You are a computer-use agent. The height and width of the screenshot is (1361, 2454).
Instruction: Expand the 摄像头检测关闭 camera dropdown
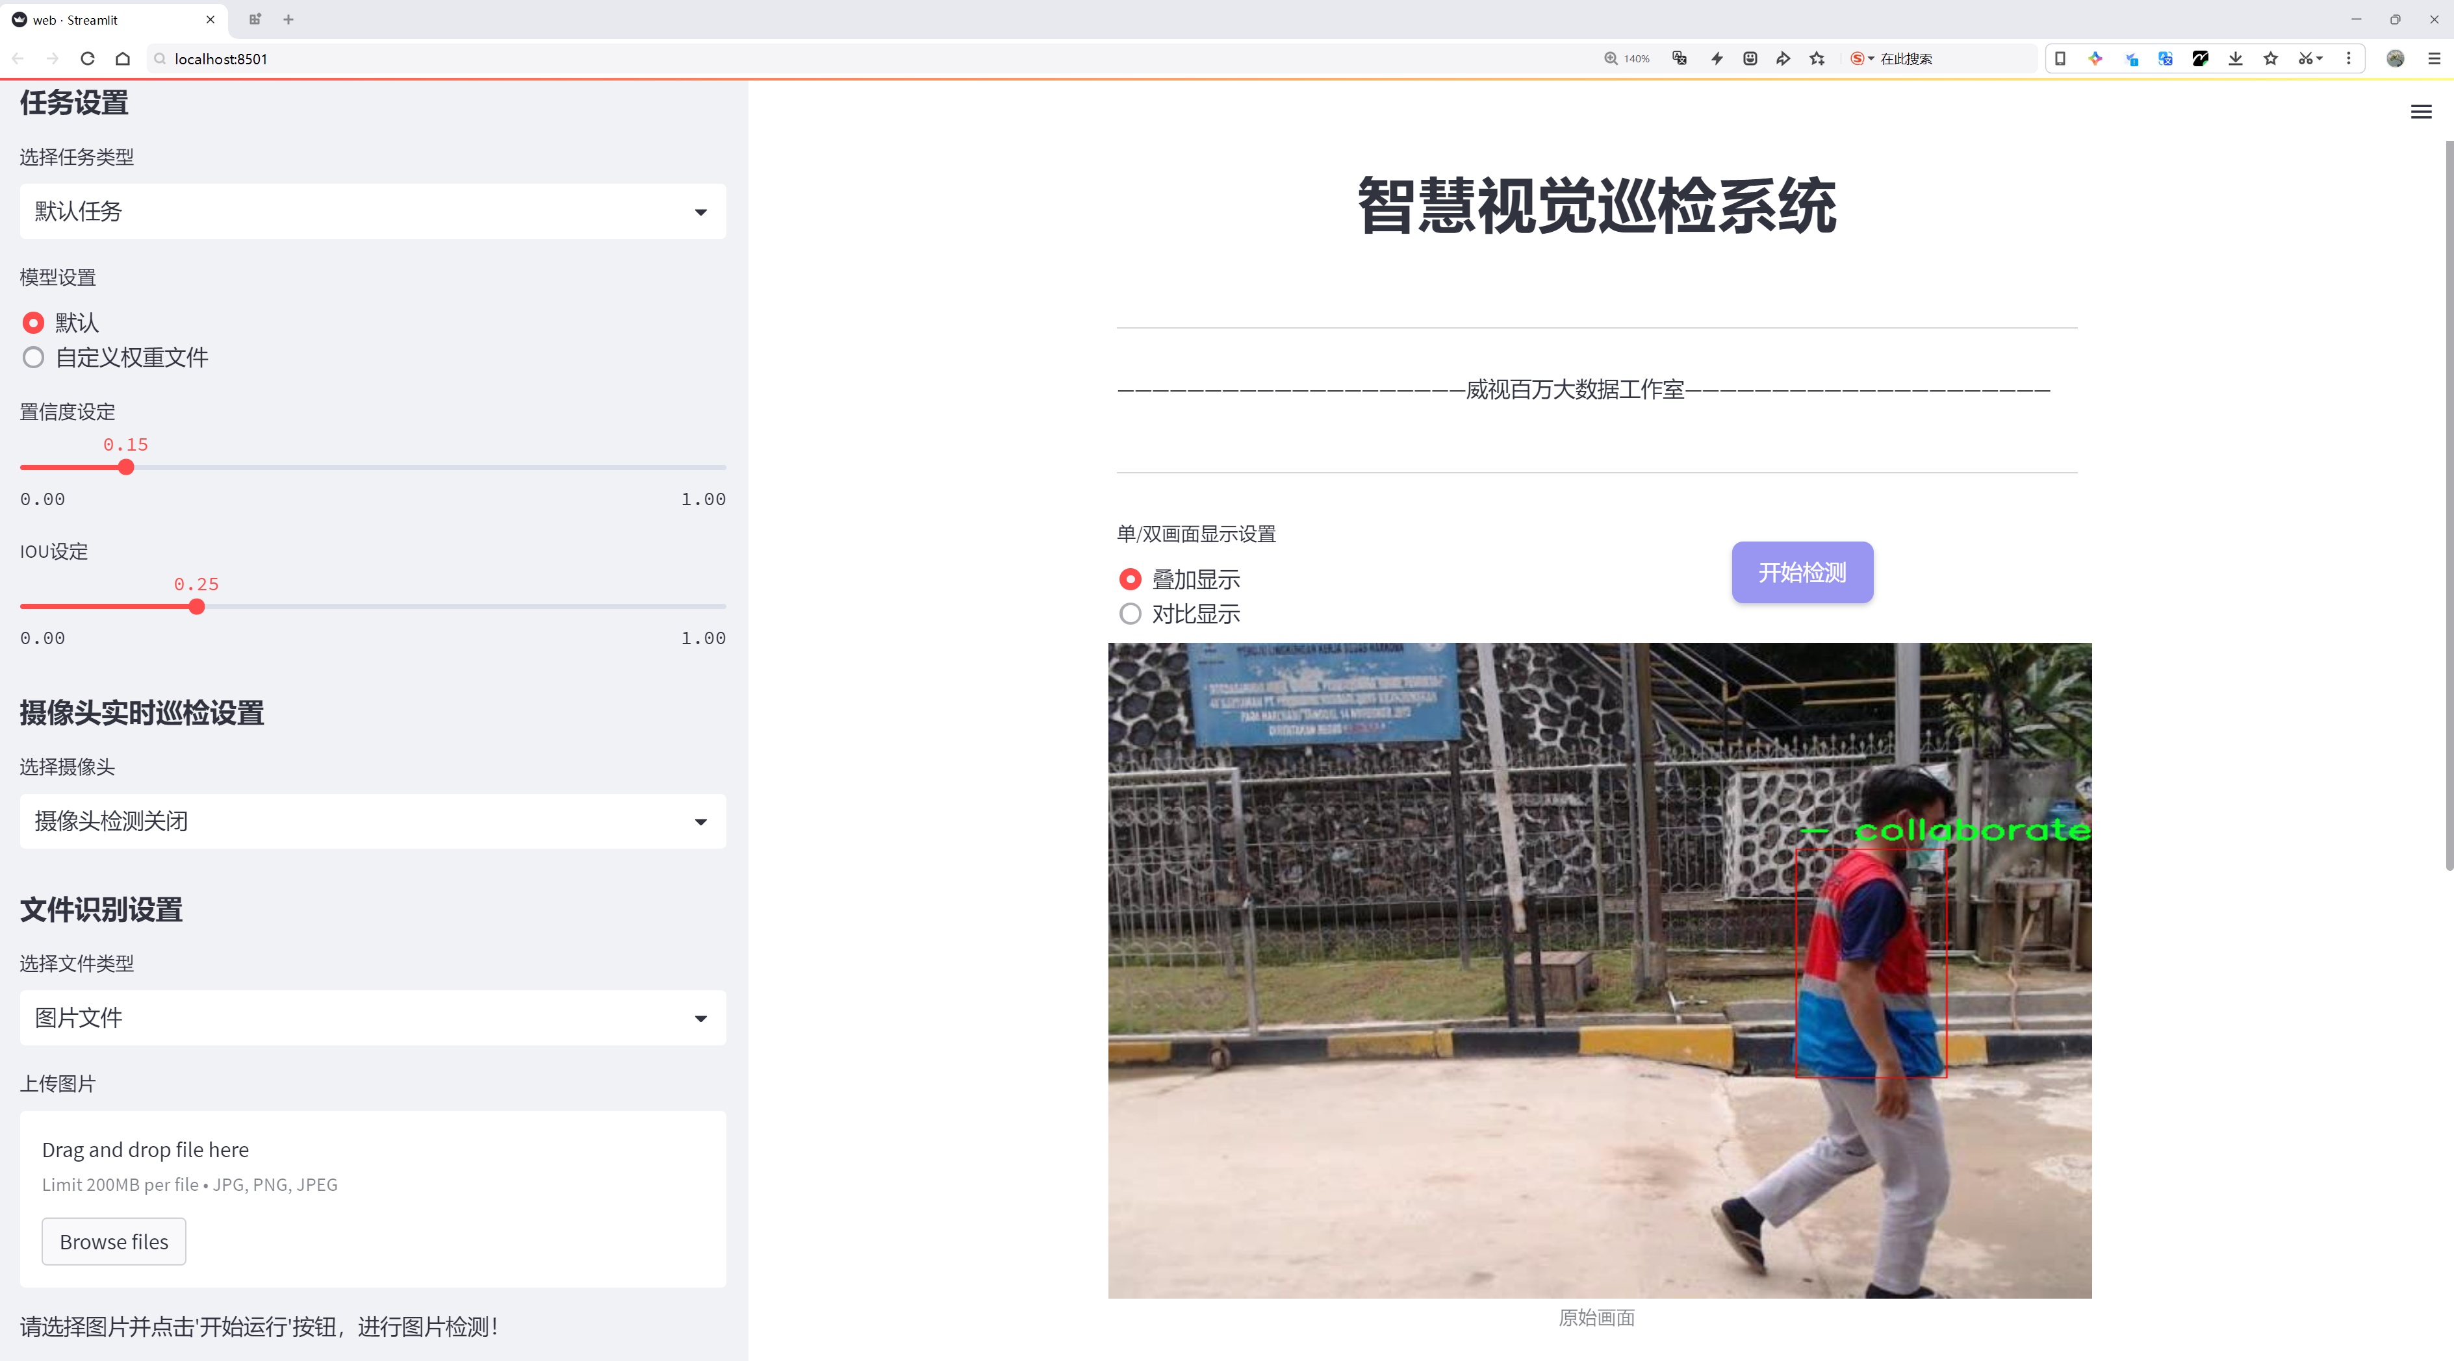(372, 821)
